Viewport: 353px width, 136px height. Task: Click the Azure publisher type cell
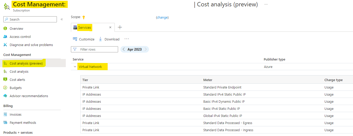click(268, 67)
